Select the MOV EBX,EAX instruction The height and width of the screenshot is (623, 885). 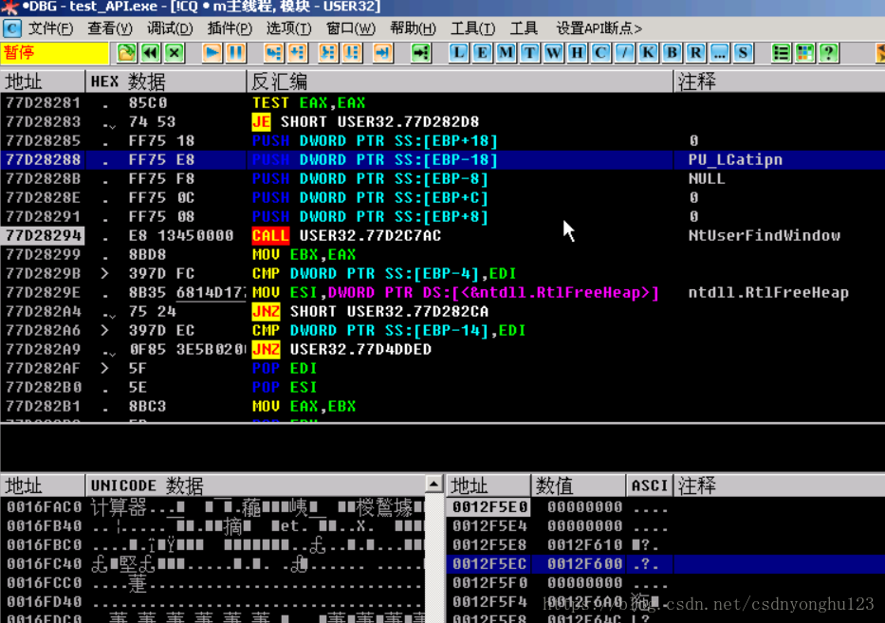click(304, 254)
